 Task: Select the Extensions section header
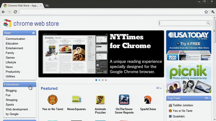tap(19, 84)
